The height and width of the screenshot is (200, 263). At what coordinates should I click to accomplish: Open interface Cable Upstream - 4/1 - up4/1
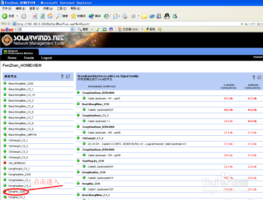(104, 98)
